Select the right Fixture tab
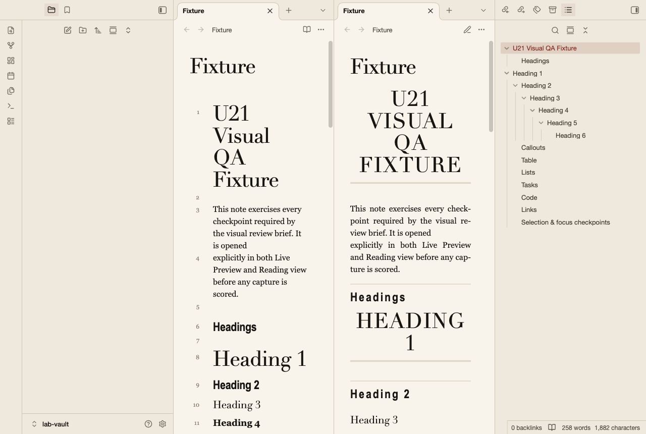Viewport: 646px width, 434px height. click(389, 11)
